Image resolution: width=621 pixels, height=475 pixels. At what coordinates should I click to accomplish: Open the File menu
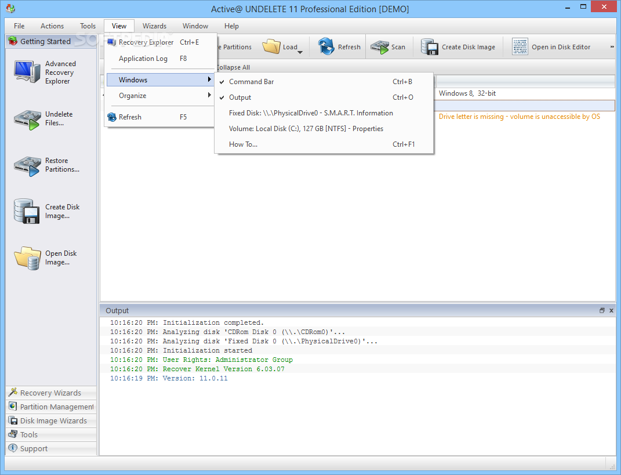pyautogui.click(x=19, y=26)
